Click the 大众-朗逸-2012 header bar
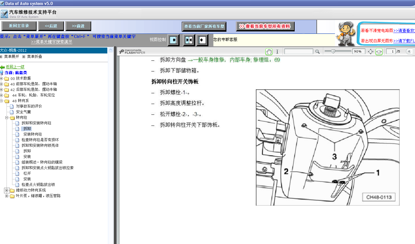This screenshot has height=244, width=415. (x=54, y=50)
